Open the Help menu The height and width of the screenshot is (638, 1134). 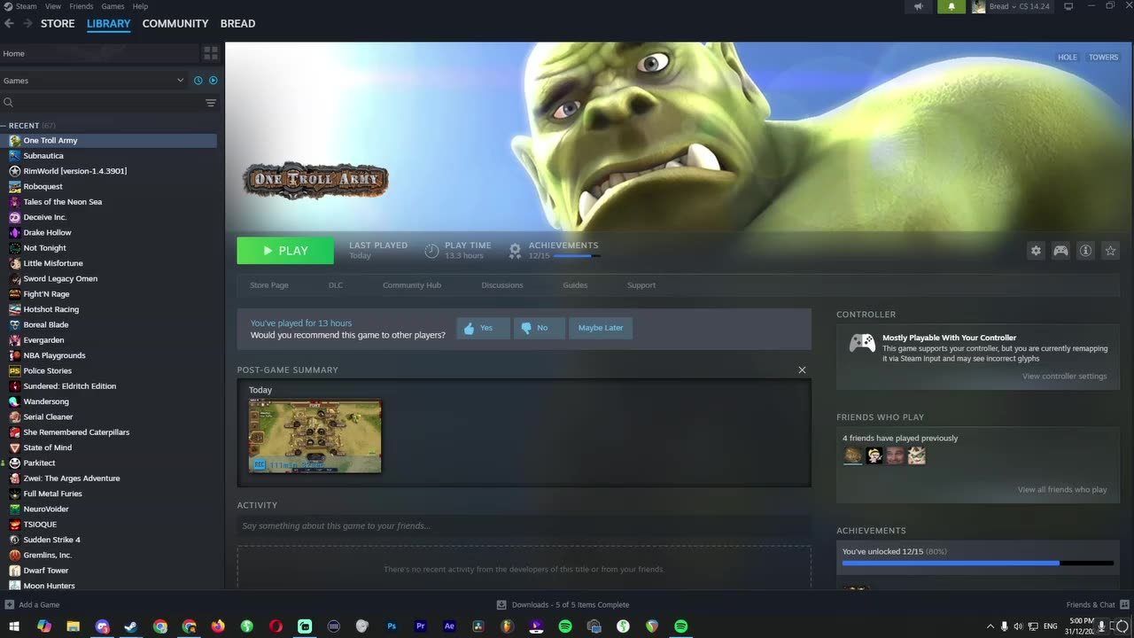click(x=140, y=6)
